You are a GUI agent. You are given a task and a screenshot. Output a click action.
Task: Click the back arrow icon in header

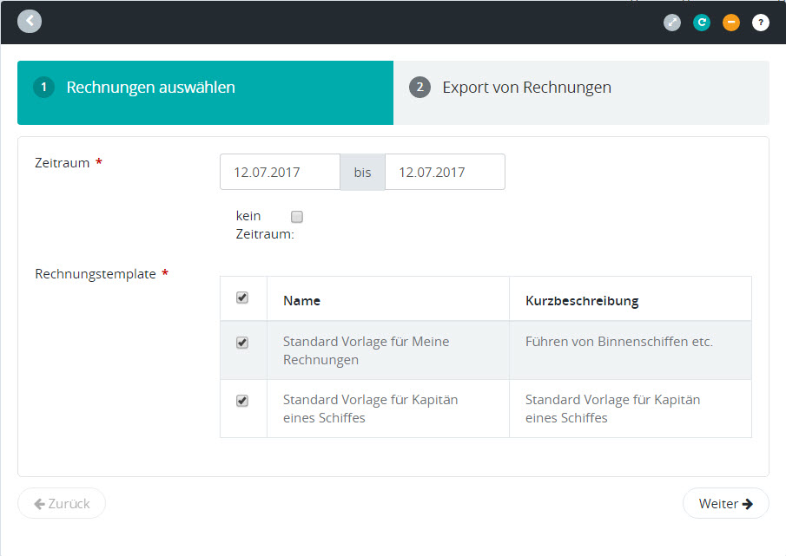[30, 21]
